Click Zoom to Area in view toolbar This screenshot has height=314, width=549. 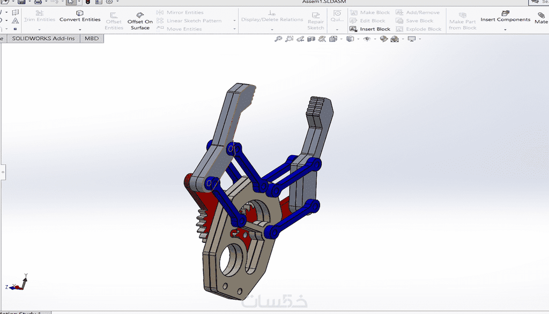tap(289, 39)
